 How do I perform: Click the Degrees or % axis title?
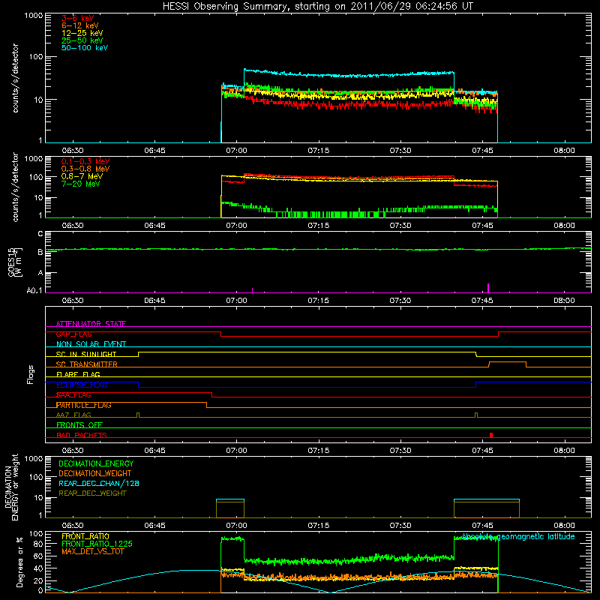pyautogui.click(x=19, y=562)
